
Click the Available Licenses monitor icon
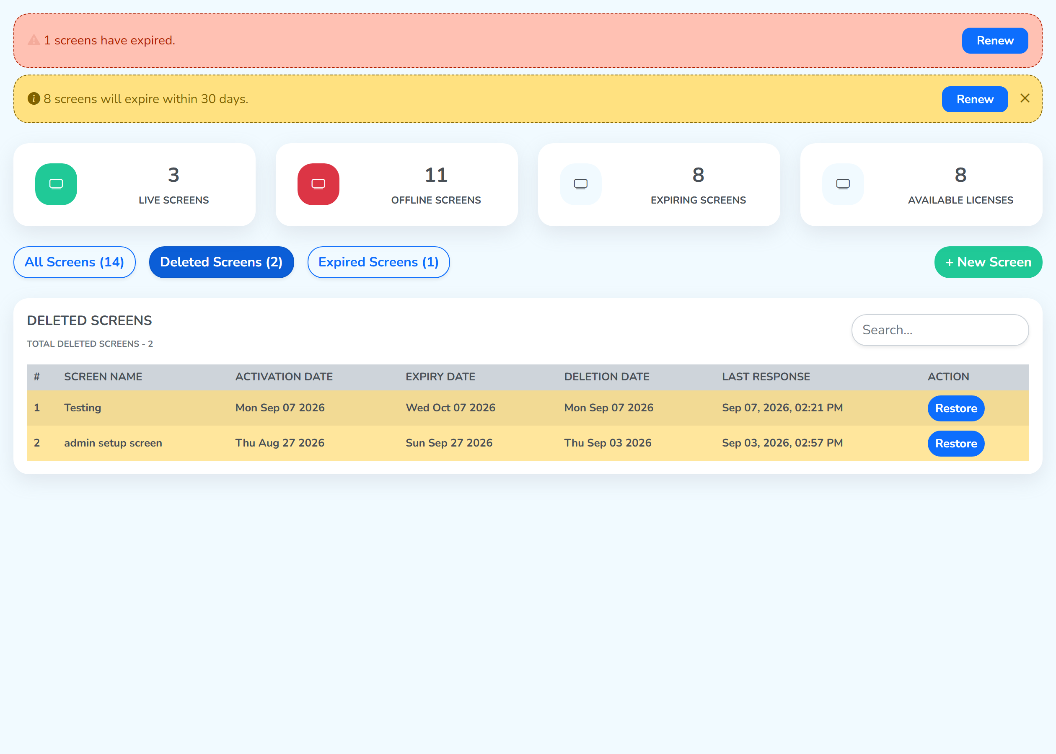843,184
